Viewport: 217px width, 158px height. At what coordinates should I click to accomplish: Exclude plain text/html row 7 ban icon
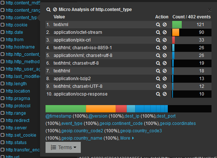[165, 71]
